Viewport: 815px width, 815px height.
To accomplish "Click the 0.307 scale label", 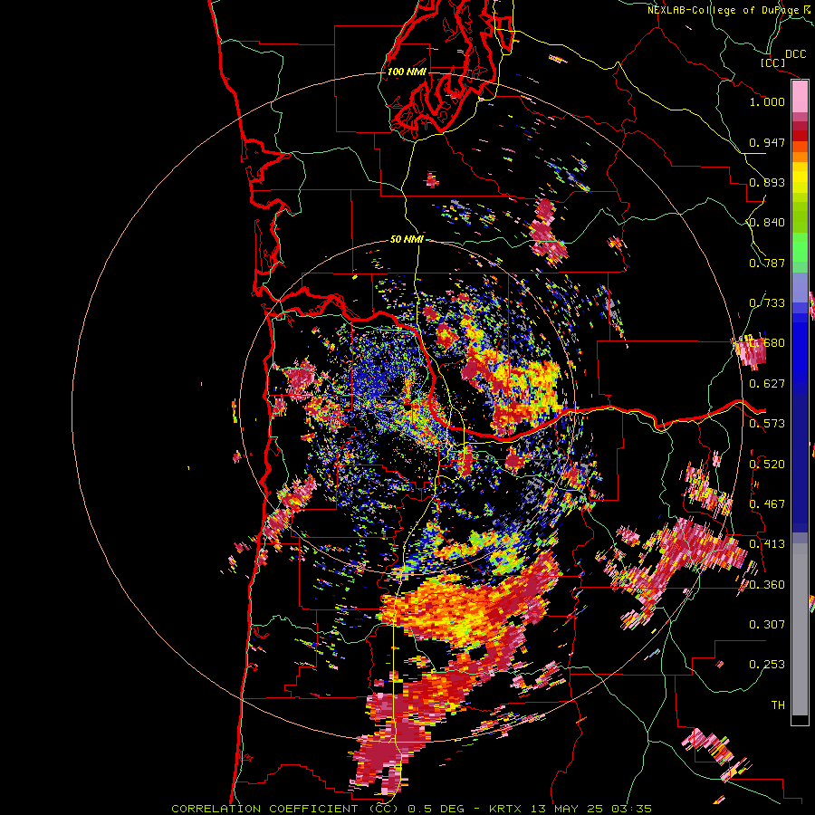I will coord(767,625).
